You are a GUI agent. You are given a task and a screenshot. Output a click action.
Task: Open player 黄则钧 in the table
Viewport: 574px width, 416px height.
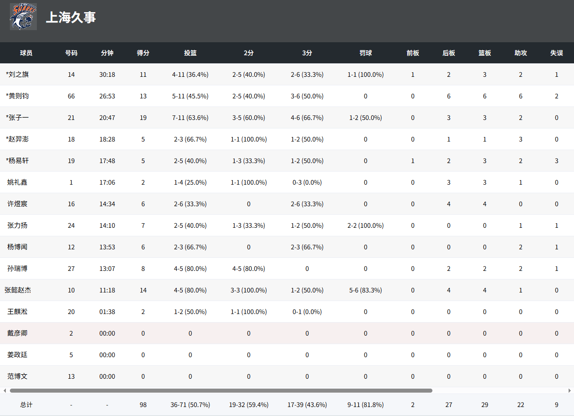tap(17, 96)
